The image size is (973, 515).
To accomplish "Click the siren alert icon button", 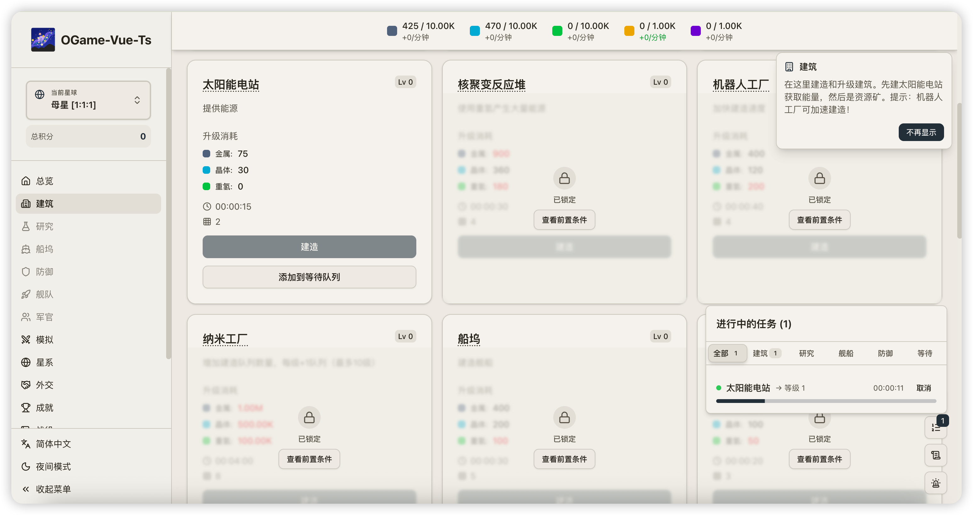I will (935, 483).
